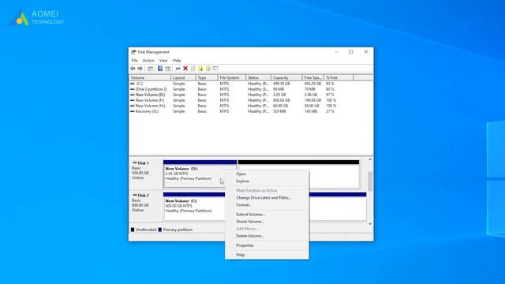The height and width of the screenshot is (284, 505).
Task: Click the Disk Management title bar icon
Action: click(133, 52)
